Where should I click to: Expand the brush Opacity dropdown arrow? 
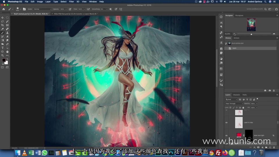pos(66,9)
